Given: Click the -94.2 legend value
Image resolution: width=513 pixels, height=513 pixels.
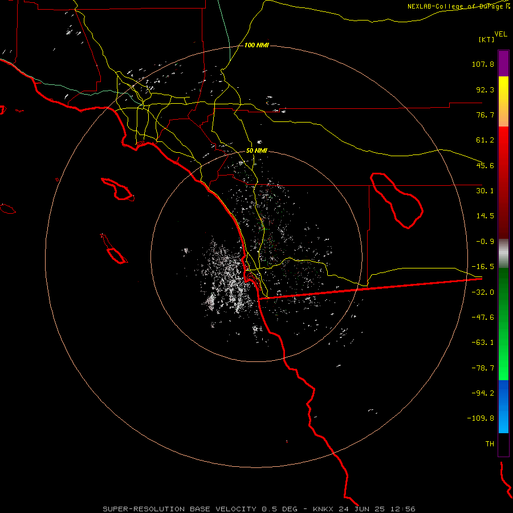Looking at the screenshot, I should (483, 393).
